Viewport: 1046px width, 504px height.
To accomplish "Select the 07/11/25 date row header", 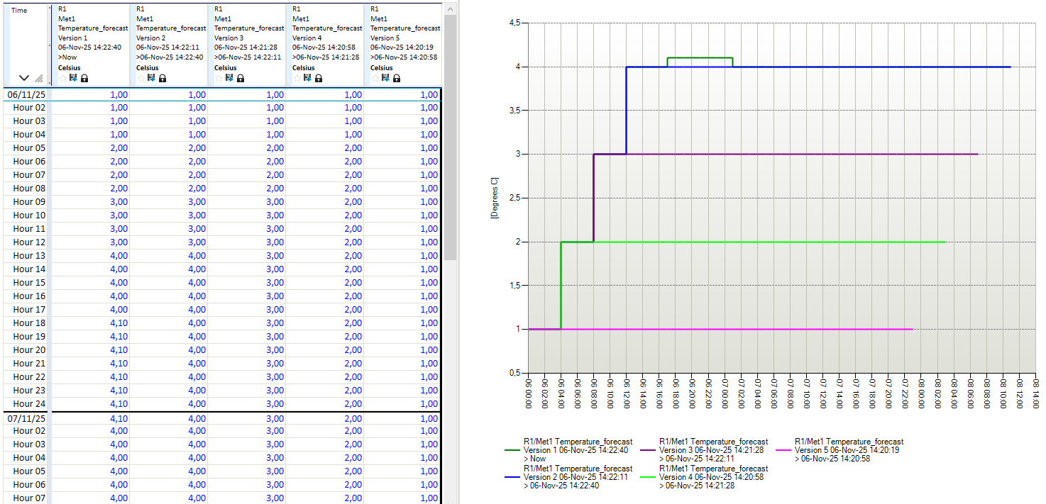I will click(x=26, y=418).
